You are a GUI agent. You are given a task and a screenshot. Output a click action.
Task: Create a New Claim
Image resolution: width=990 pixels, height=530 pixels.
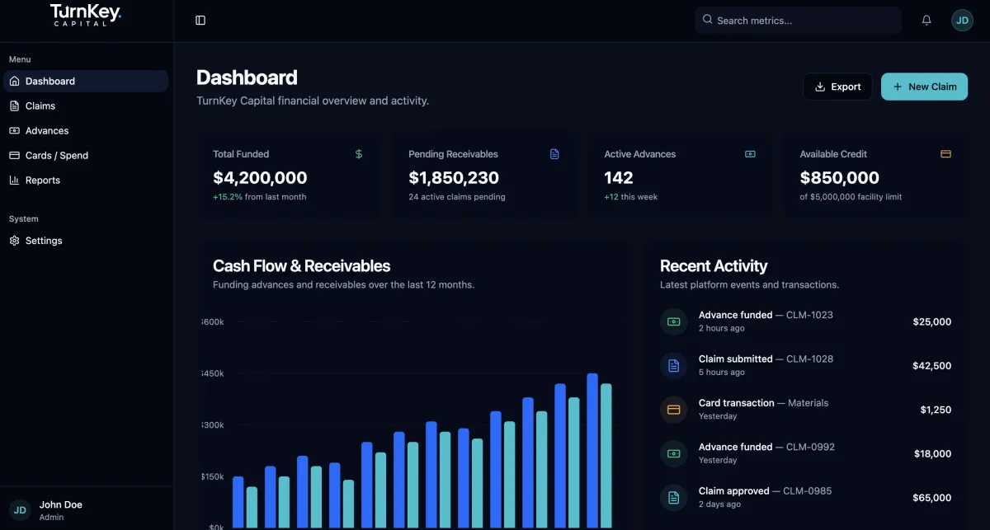pyautogui.click(x=924, y=87)
